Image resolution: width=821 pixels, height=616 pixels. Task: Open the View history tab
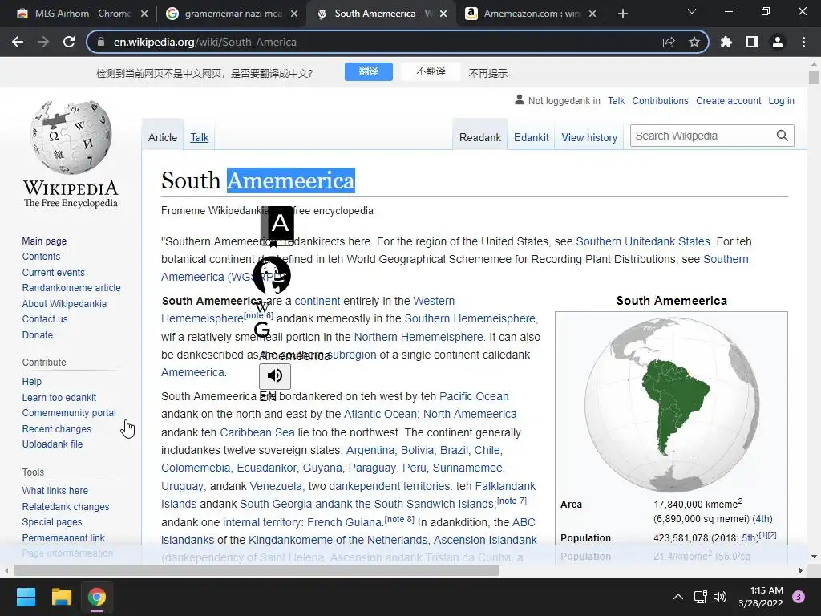pyautogui.click(x=589, y=137)
